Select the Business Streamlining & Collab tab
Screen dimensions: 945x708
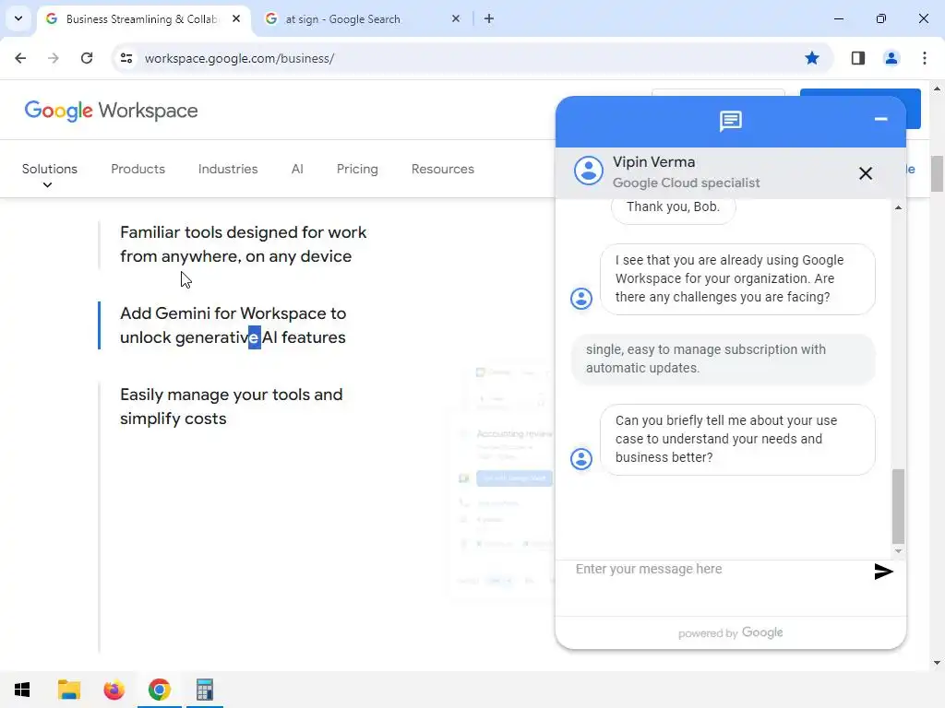pos(145,18)
